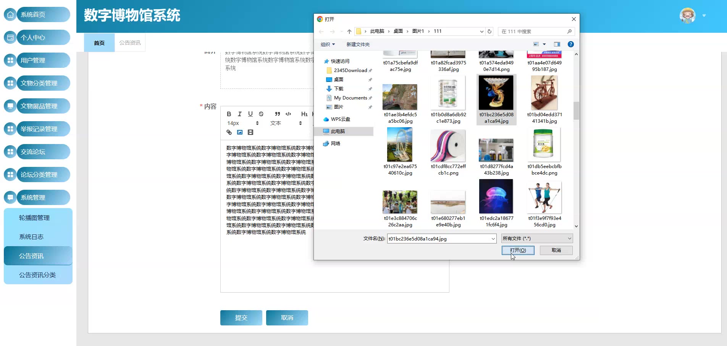The width and height of the screenshot is (727, 346).
Task: Switch to the 公告资讯 tab
Action: coord(130,43)
